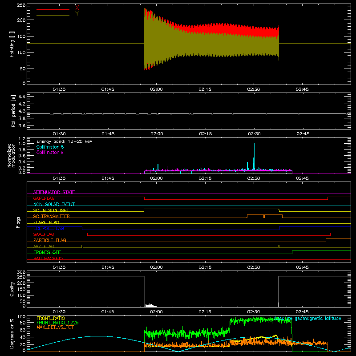This screenshot has height=356, width=356.
Task: Select the 'Y' legend label in Pointing plot
Action: point(77,13)
